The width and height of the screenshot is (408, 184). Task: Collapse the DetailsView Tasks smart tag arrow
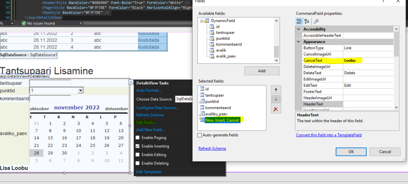point(131,82)
